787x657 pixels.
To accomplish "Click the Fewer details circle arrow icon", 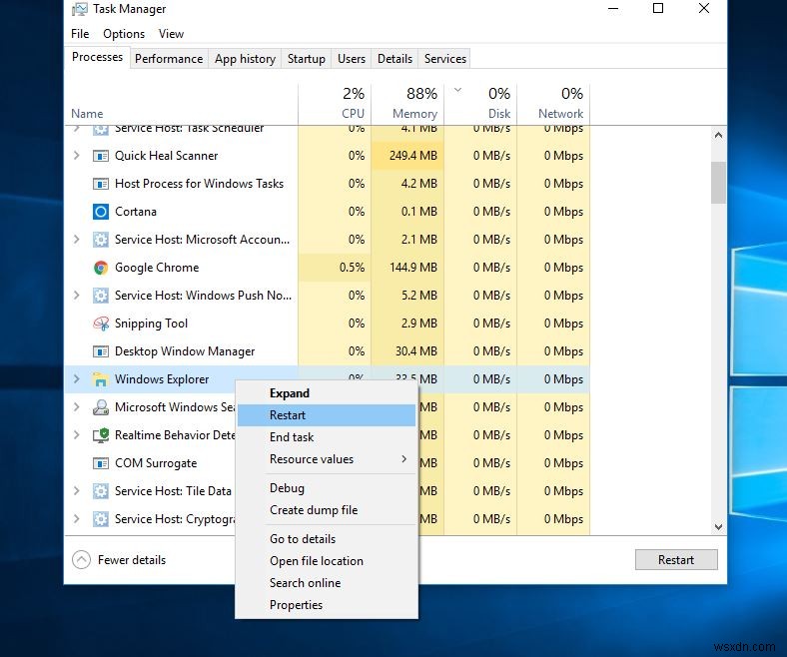I will tap(81, 559).
